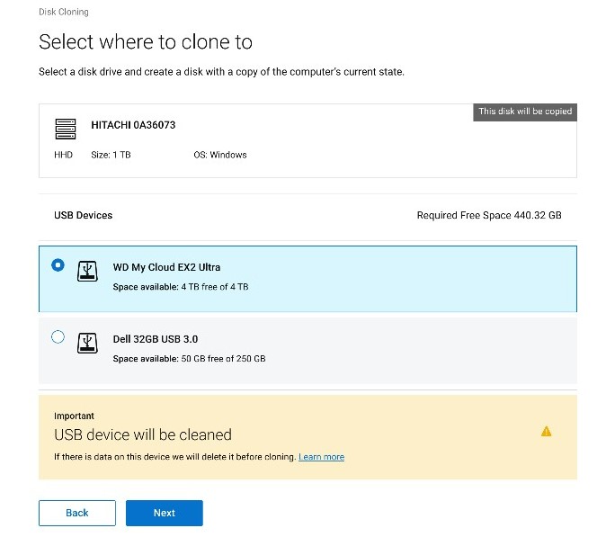Click the WD My Cloud USB drive icon
Viewport: 606px width, 537px height.
[87, 271]
